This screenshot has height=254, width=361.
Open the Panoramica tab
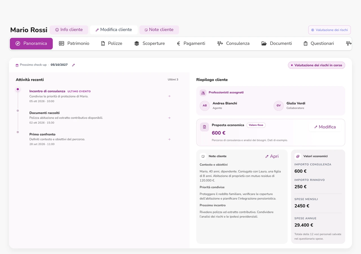tap(31, 43)
